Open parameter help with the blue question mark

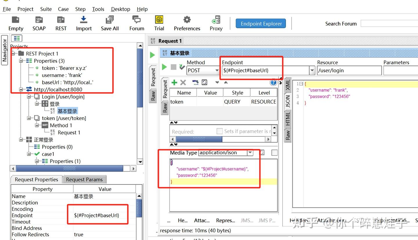pos(273,83)
